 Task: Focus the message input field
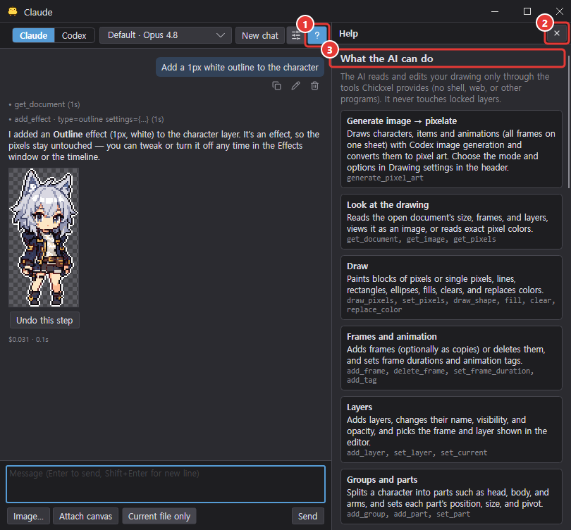click(x=166, y=484)
